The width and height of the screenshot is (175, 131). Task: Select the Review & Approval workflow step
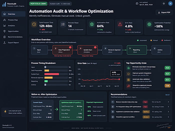pyautogui.click(x=112, y=50)
